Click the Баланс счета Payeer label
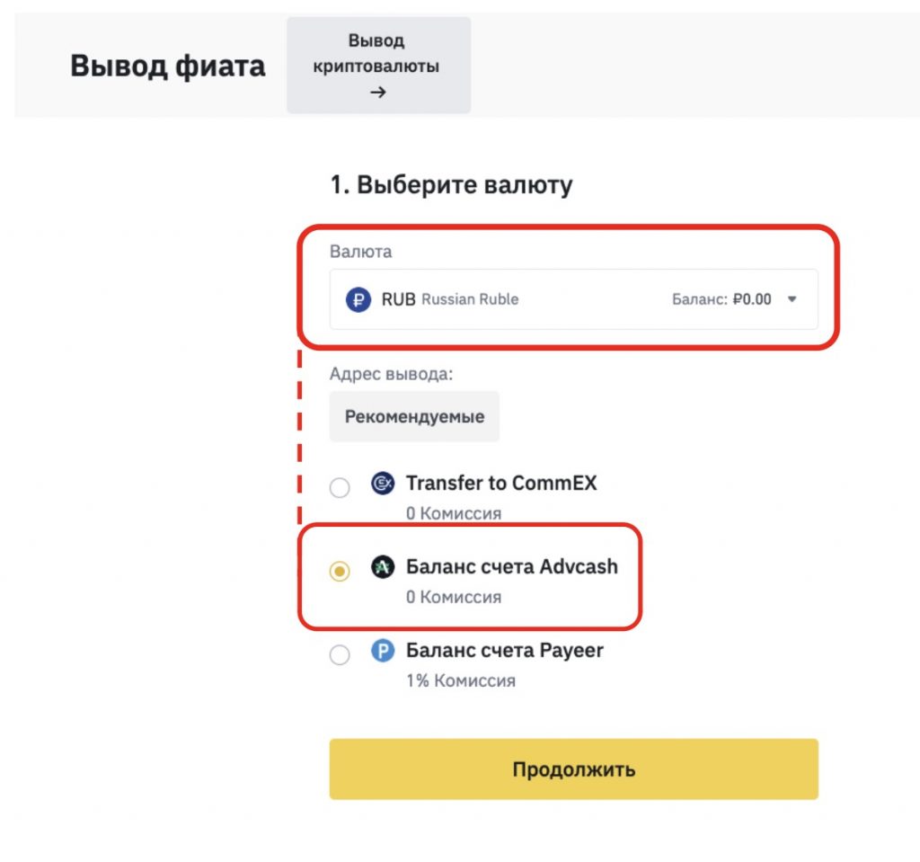The image size is (920, 862). click(x=505, y=651)
